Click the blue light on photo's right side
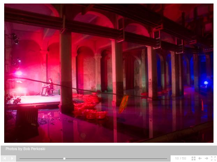This screenshot has height=162, width=217. point(206,83)
